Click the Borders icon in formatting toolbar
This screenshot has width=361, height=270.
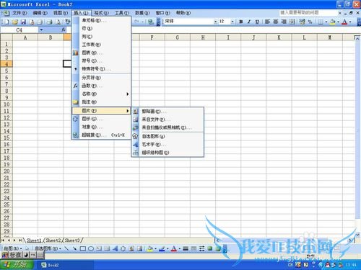point(321,22)
